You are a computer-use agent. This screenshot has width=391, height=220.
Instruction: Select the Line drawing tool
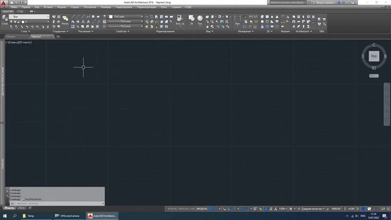click(x=73, y=16)
